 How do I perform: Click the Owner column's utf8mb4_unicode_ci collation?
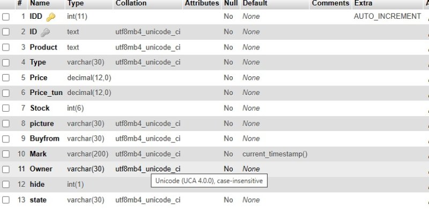tap(148, 169)
